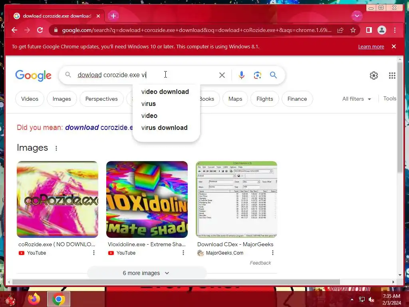Open the Vioxidoline.exe thumbnail image
409x307 pixels.
click(147, 199)
